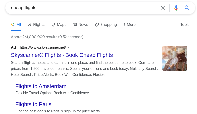This screenshot has width=197, height=114.
Task: Open the Tools filter options
Action: [185, 25]
